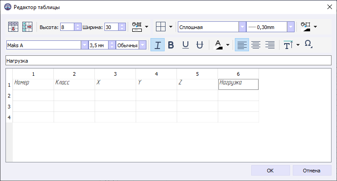Viewport: 337px width, 181px height.
Task: Select column header 3
Action: [x=115, y=74]
